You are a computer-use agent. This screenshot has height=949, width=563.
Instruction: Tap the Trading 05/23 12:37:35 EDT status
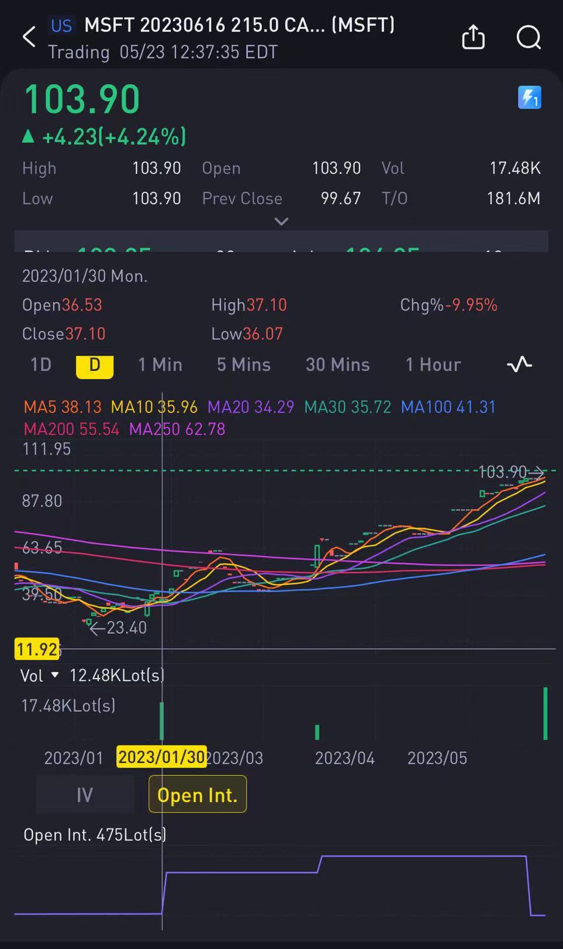[163, 52]
